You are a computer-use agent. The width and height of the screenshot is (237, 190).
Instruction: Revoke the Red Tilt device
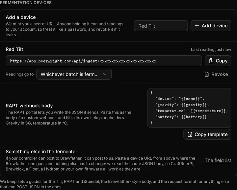click(x=216, y=74)
